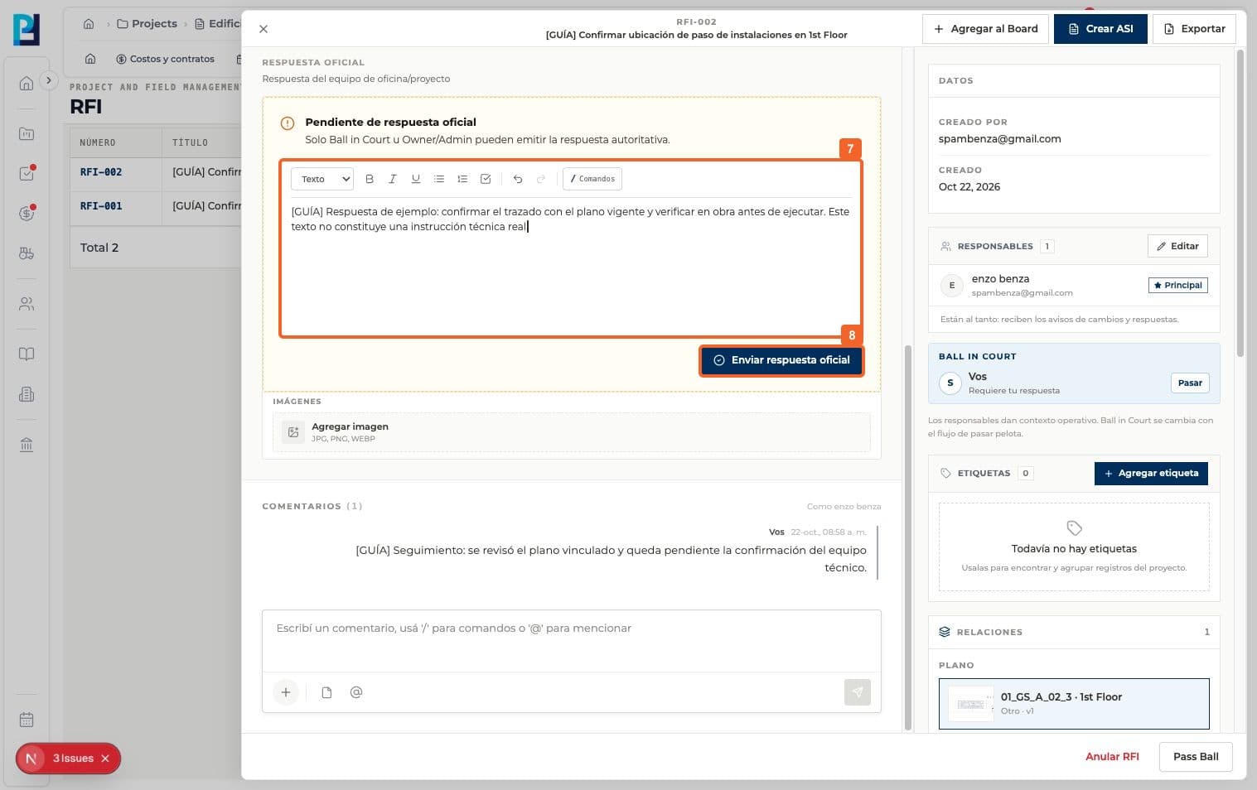Image resolution: width=1257 pixels, height=790 pixels.
Task: Click the plus icon below the comment box
Action: 286,692
